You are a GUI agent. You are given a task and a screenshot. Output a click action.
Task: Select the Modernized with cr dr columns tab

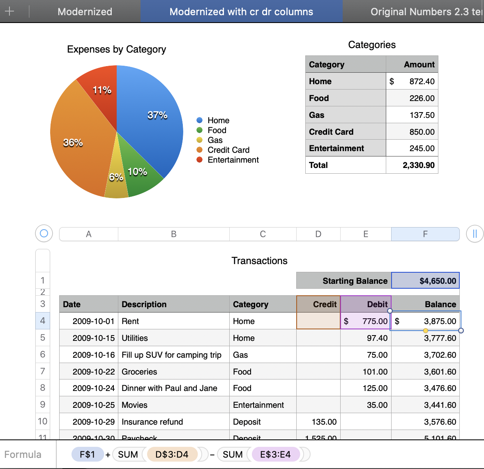(241, 11)
